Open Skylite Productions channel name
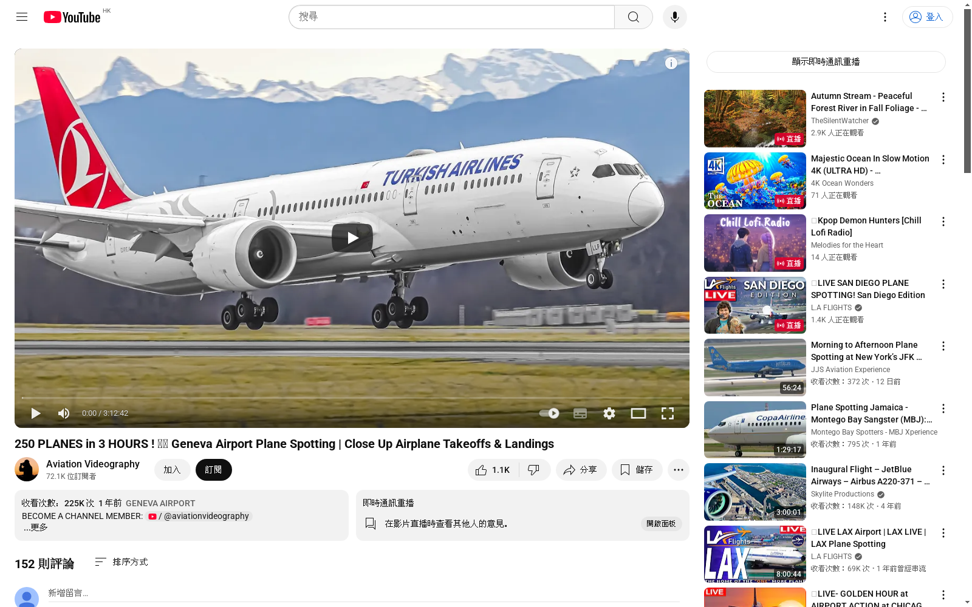The width and height of the screenshot is (972, 607). coord(843,494)
